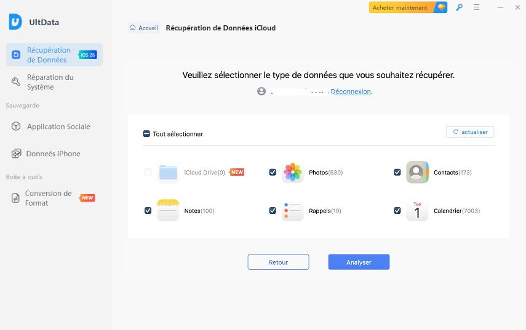This screenshot has height=330, width=526.
Task: Uncheck the Contacts checkbox
Action: 397,173
